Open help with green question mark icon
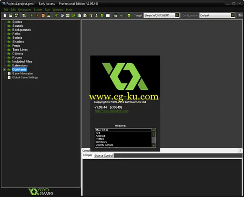The height and width of the screenshot is (197, 244). tap(129, 15)
